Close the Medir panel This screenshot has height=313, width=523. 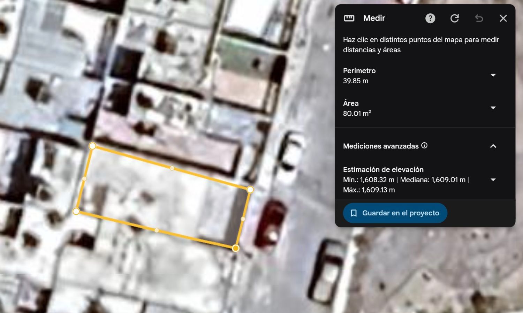[x=503, y=18]
